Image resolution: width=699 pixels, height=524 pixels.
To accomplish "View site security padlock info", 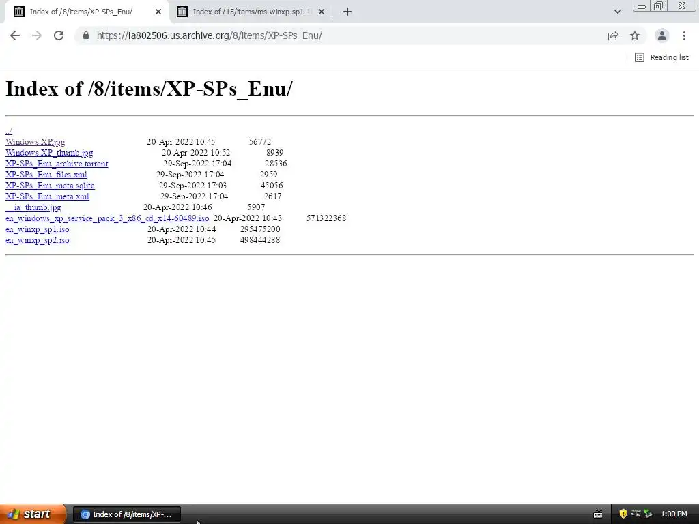I will tap(86, 35).
